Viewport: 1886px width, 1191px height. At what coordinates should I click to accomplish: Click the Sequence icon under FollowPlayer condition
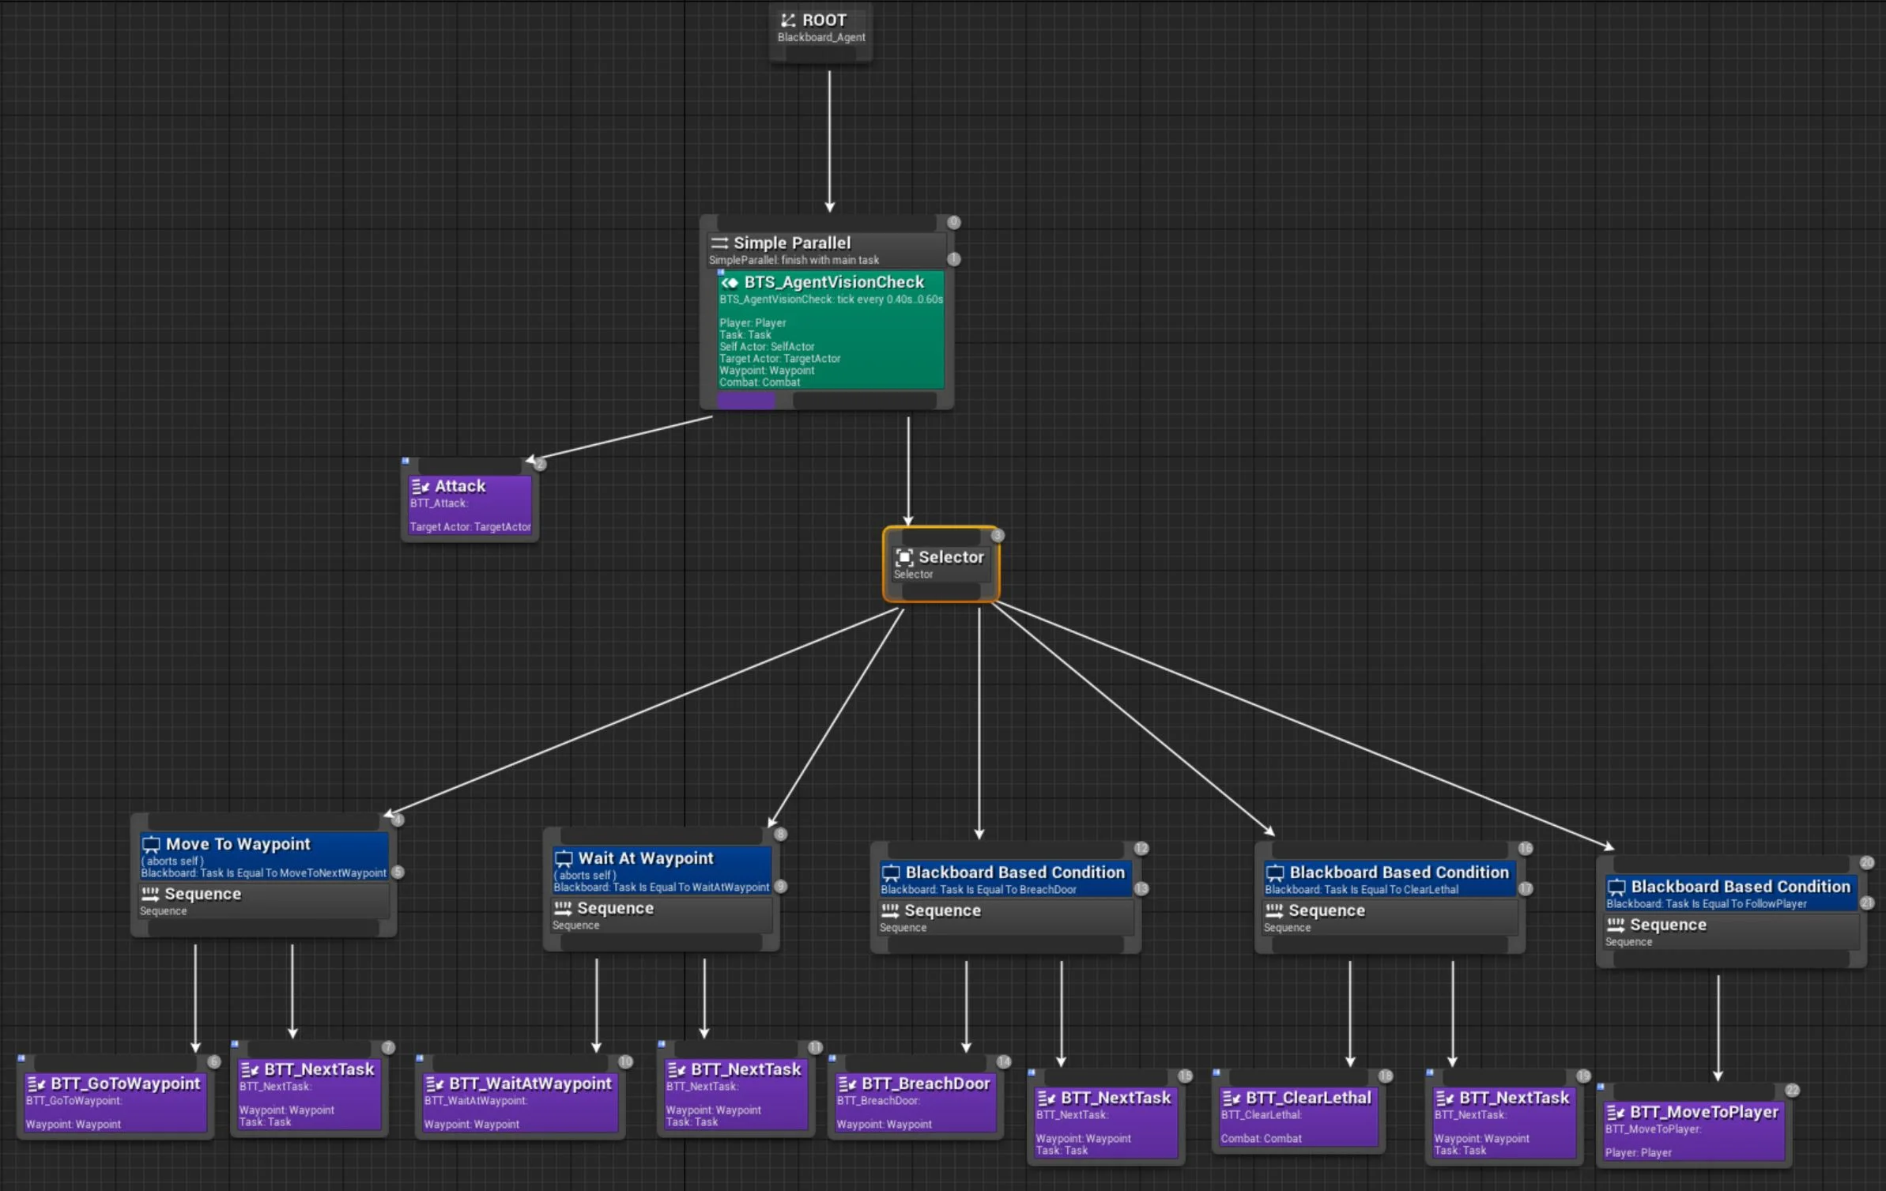pos(1615,925)
